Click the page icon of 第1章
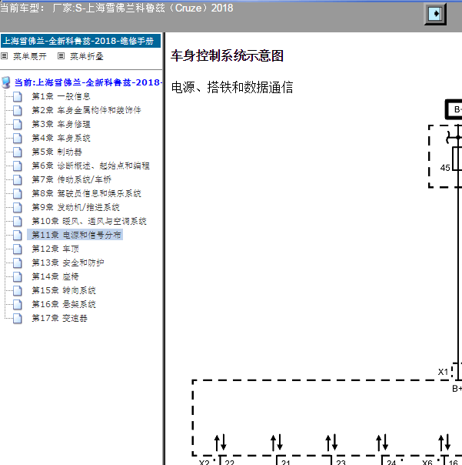This screenshot has height=465, width=462. point(18,97)
